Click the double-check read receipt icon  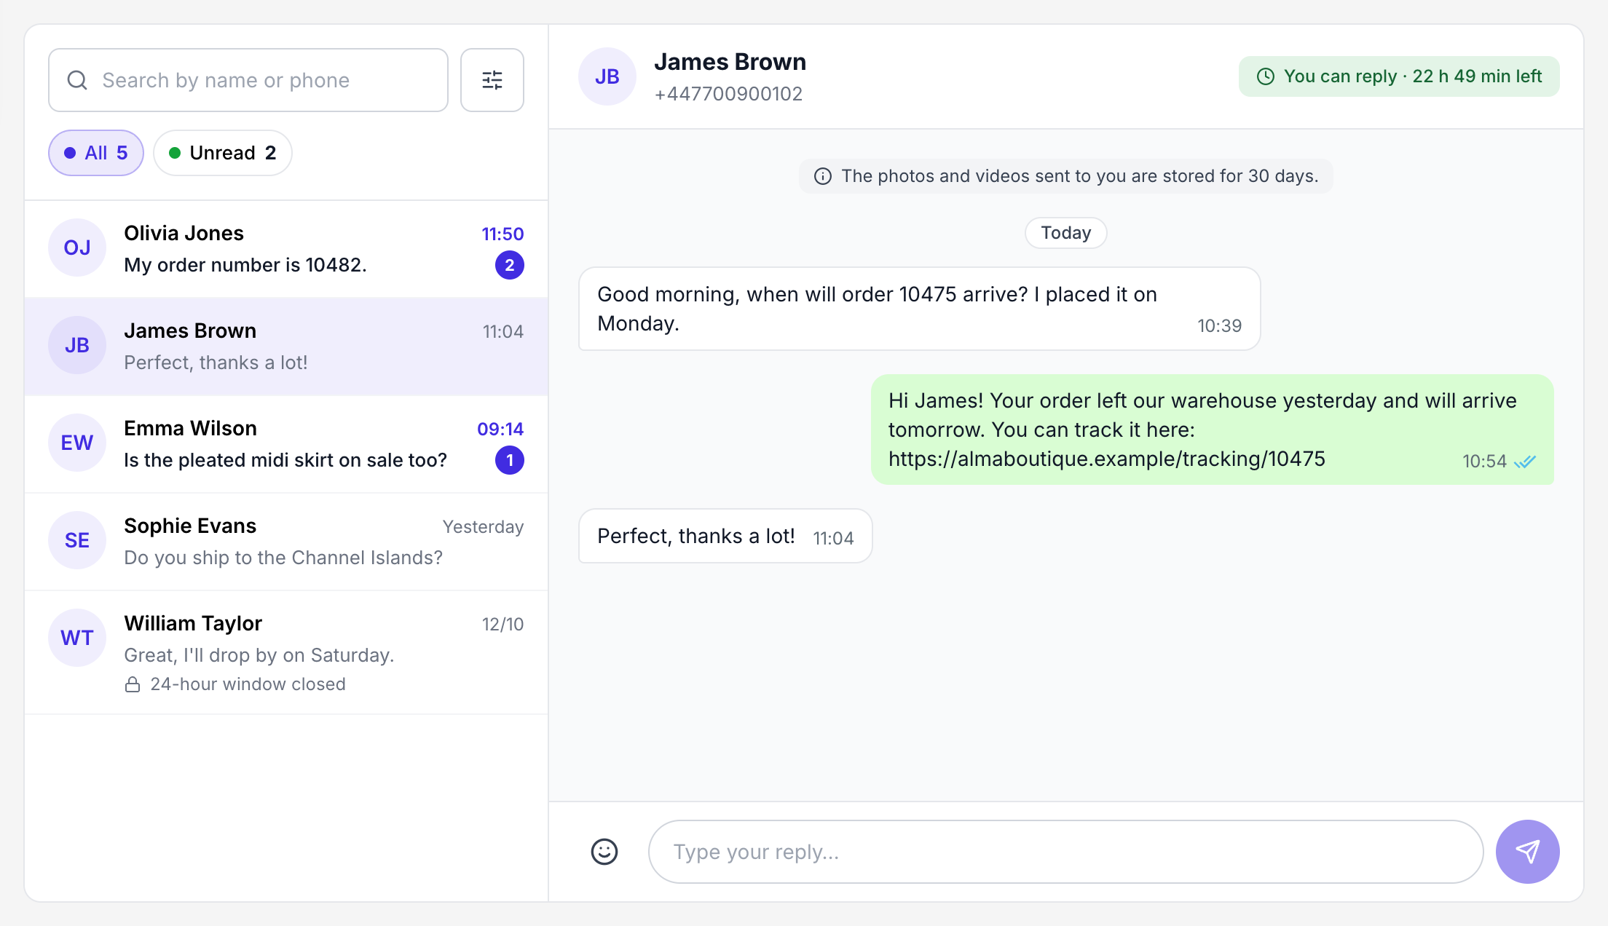pyautogui.click(x=1524, y=462)
